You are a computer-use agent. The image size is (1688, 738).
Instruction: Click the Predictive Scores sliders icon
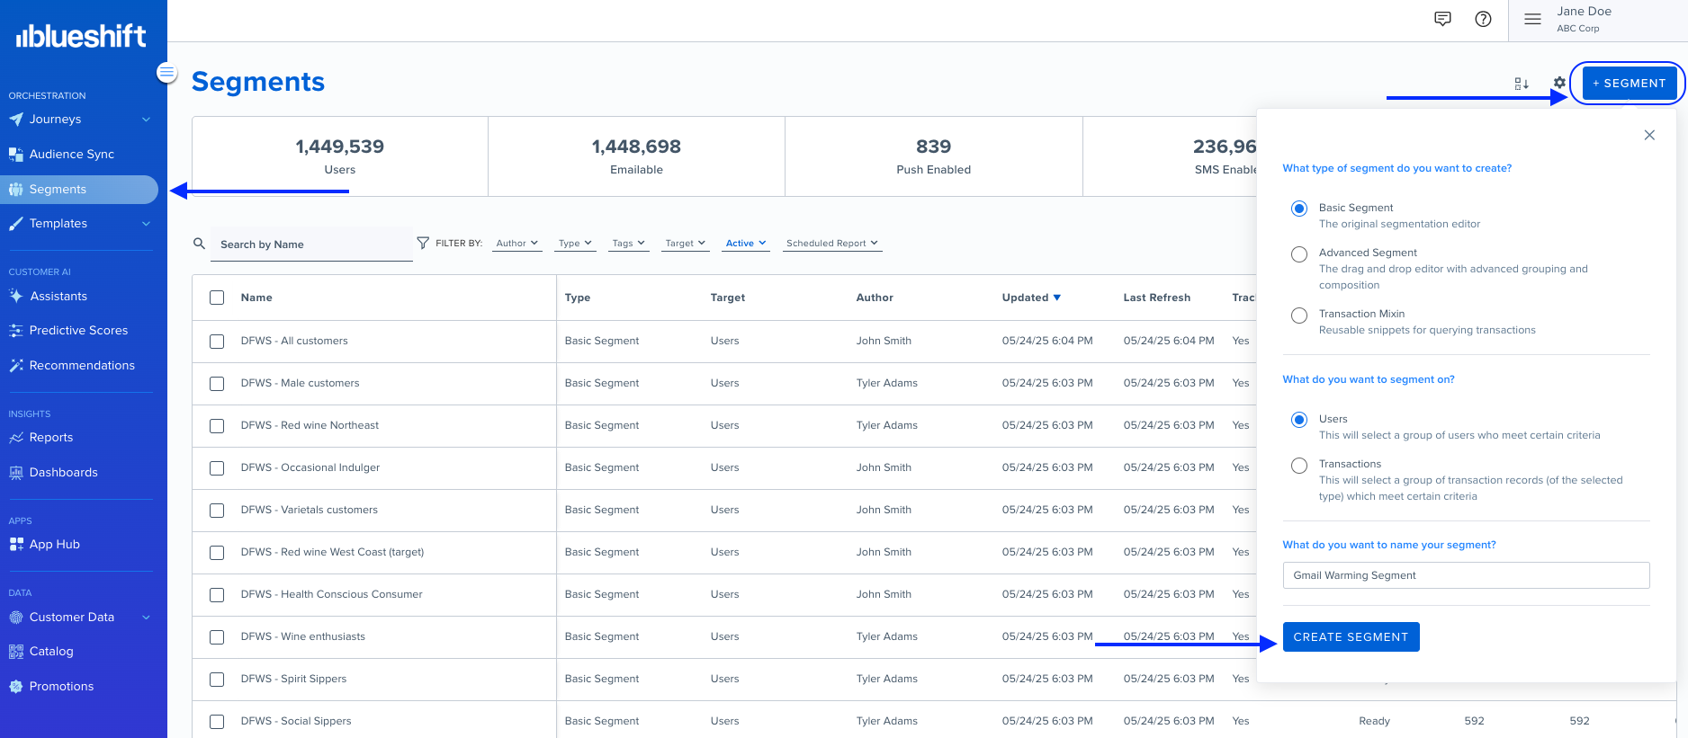(x=15, y=331)
